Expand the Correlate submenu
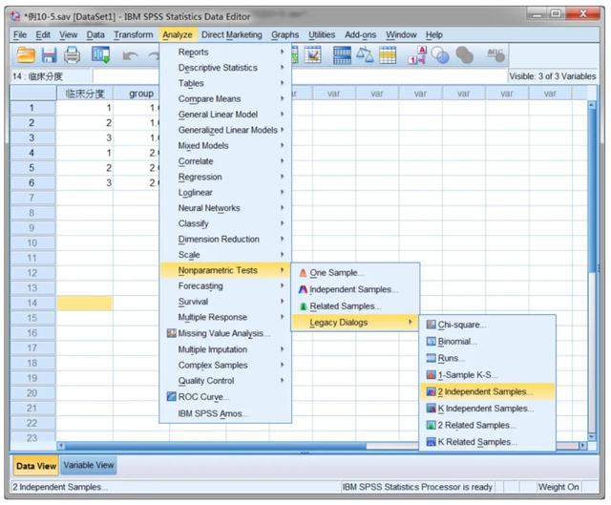This screenshot has width=611, height=505. click(225, 161)
